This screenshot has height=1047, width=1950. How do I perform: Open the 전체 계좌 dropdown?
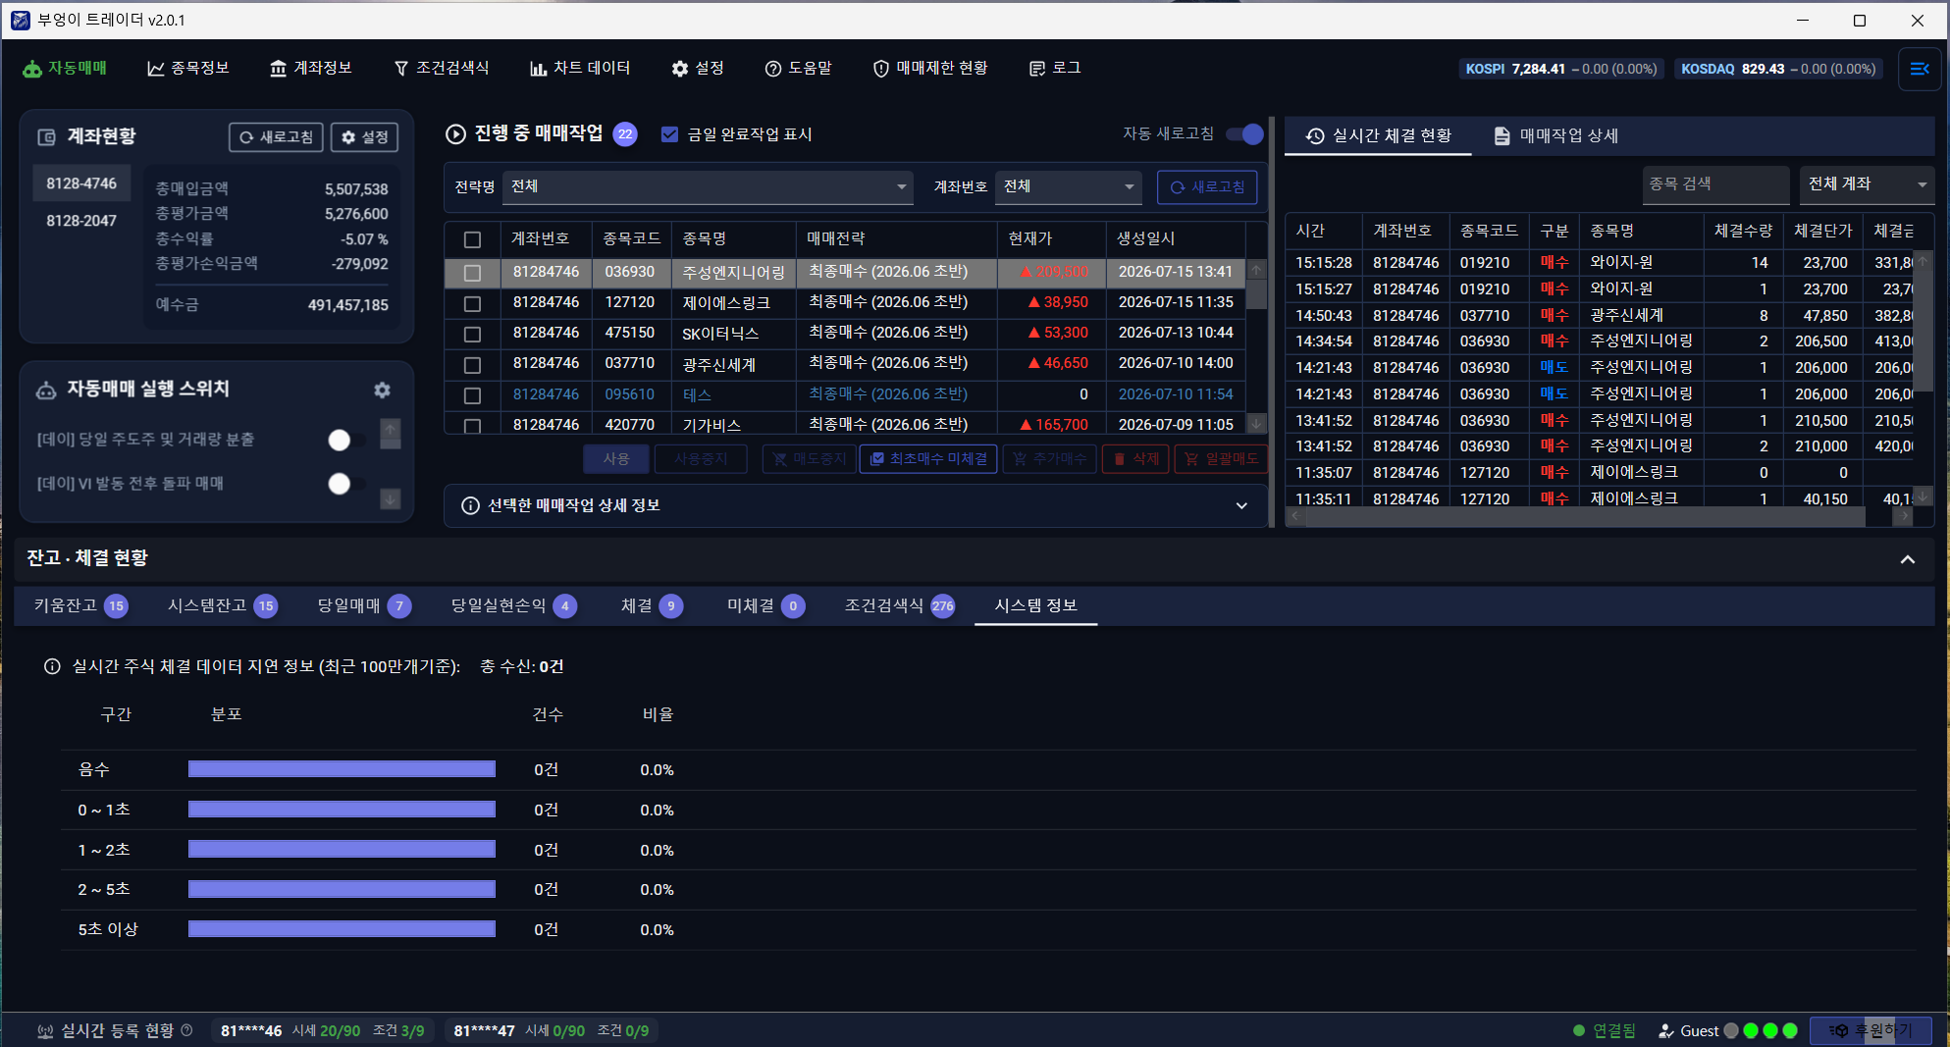tap(1867, 184)
